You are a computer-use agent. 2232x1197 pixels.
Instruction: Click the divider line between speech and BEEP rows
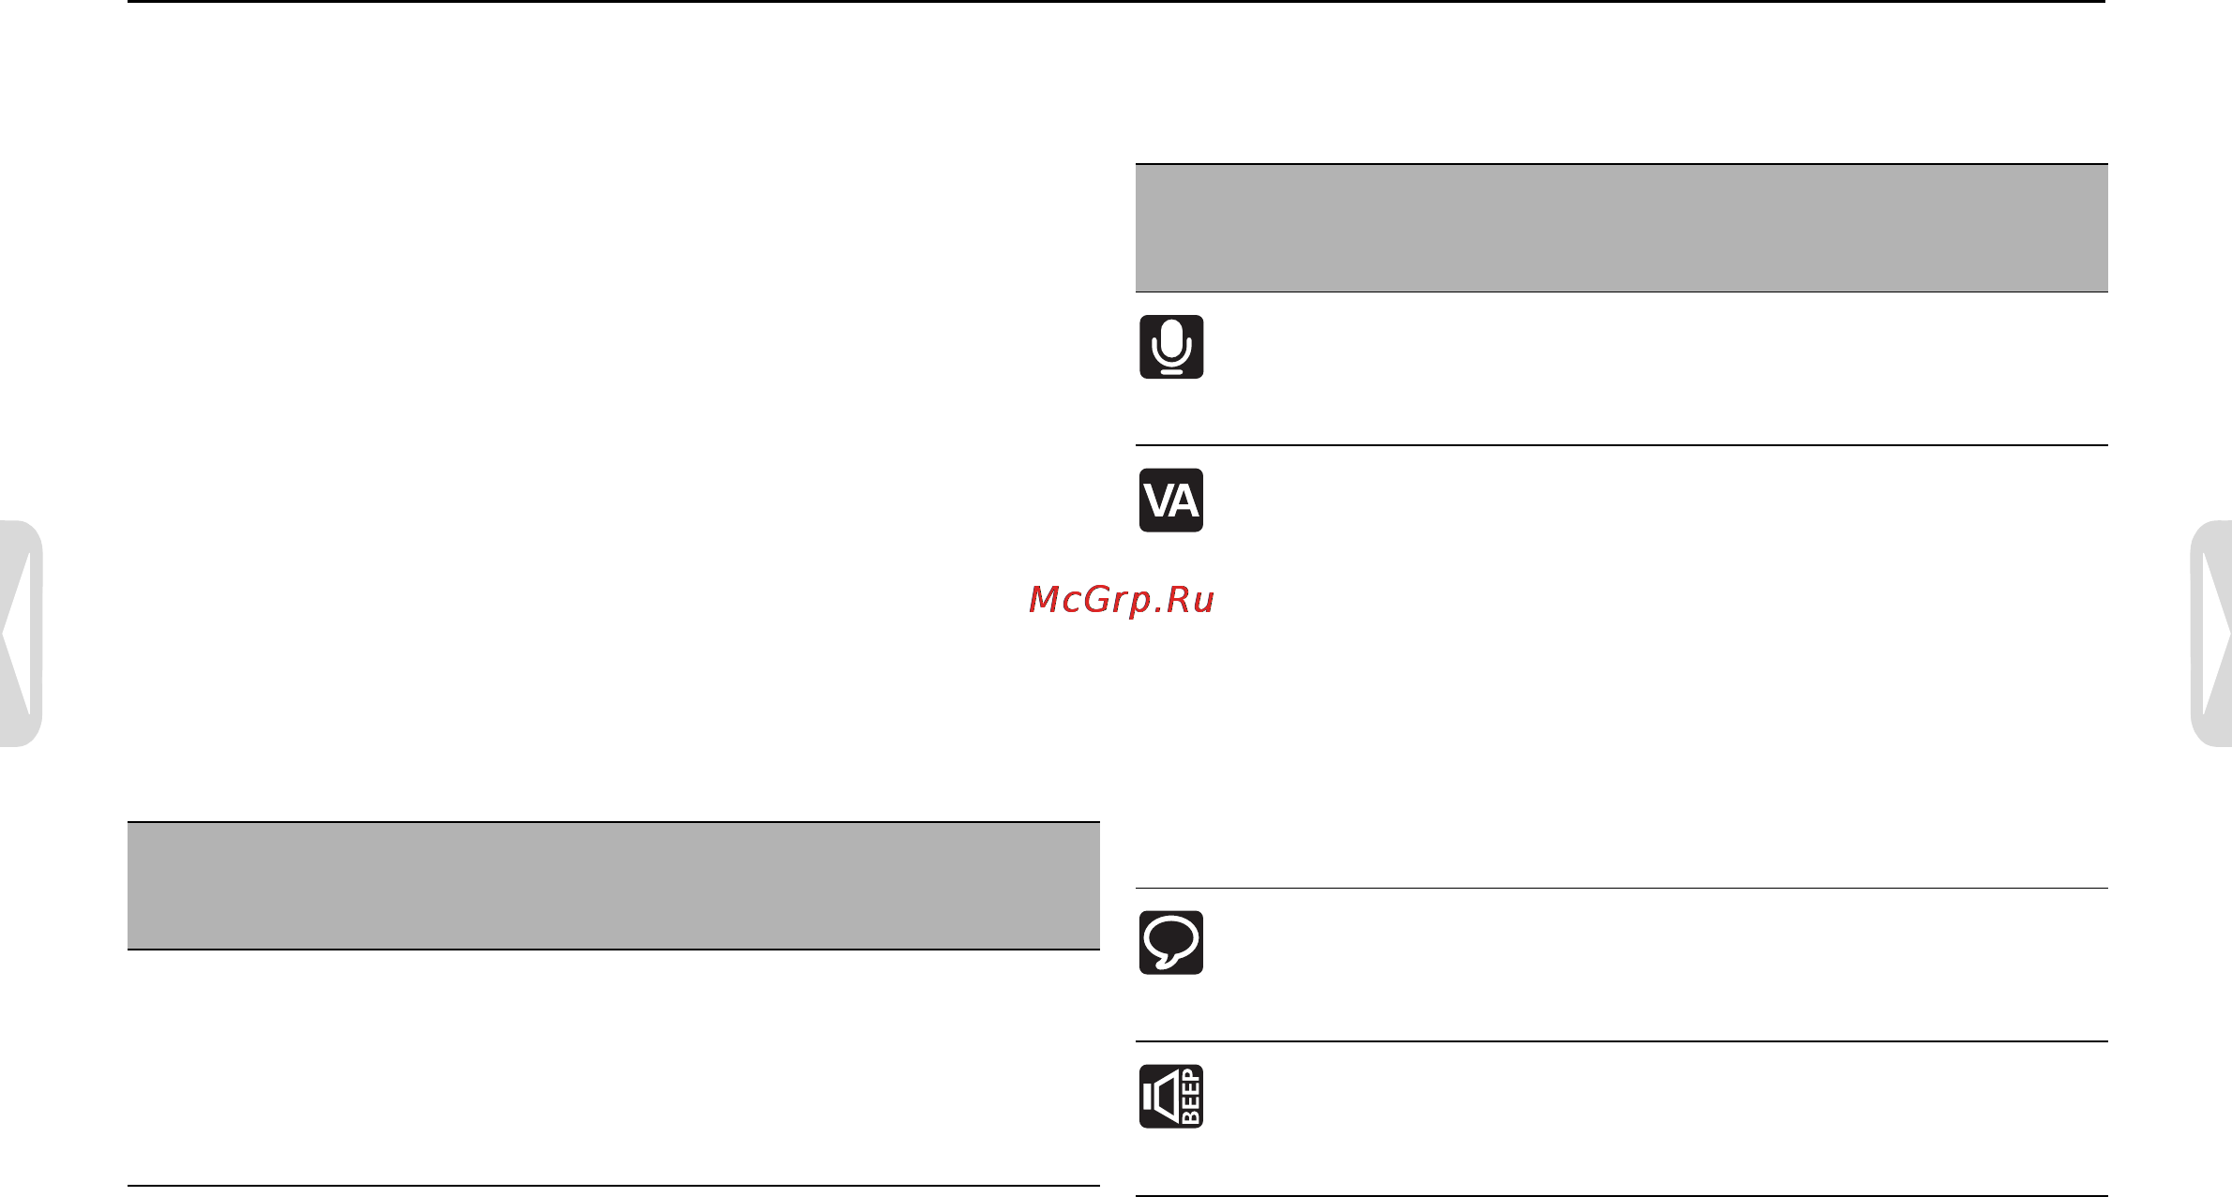click(1621, 1041)
